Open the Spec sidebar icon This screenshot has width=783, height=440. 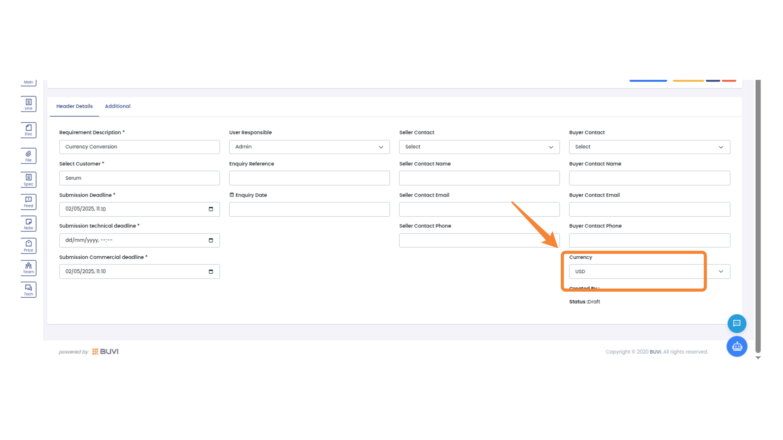pyautogui.click(x=29, y=180)
